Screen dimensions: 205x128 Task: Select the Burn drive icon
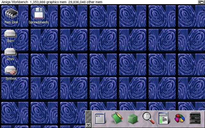[x=10, y=34]
